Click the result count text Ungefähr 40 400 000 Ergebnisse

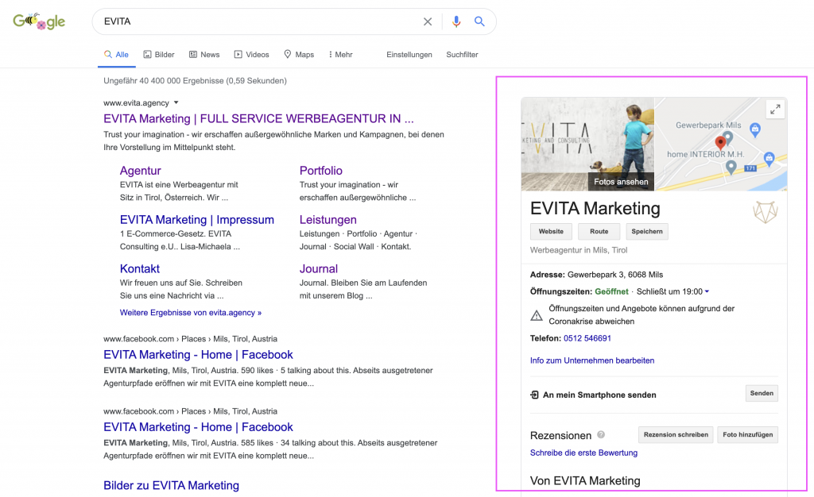pyautogui.click(x=196, y=81)
